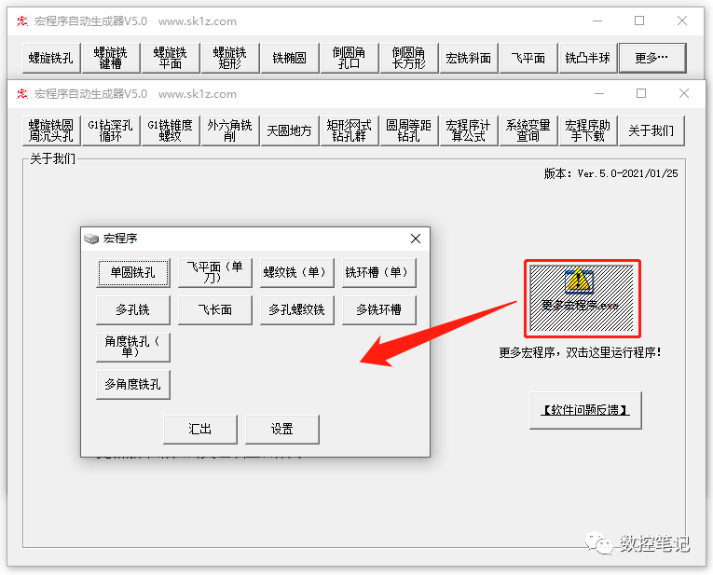
Task: Switch to the 关于我们 page
Action: pyautogui.click(x=651, y=130)
